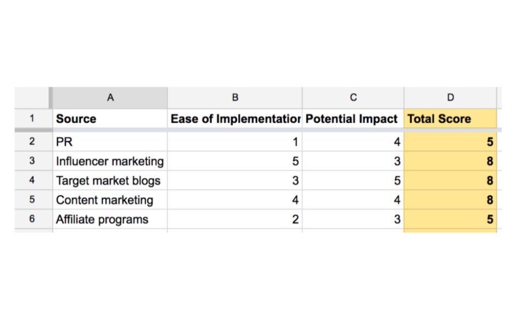Select column B header

tap(235, 98)
